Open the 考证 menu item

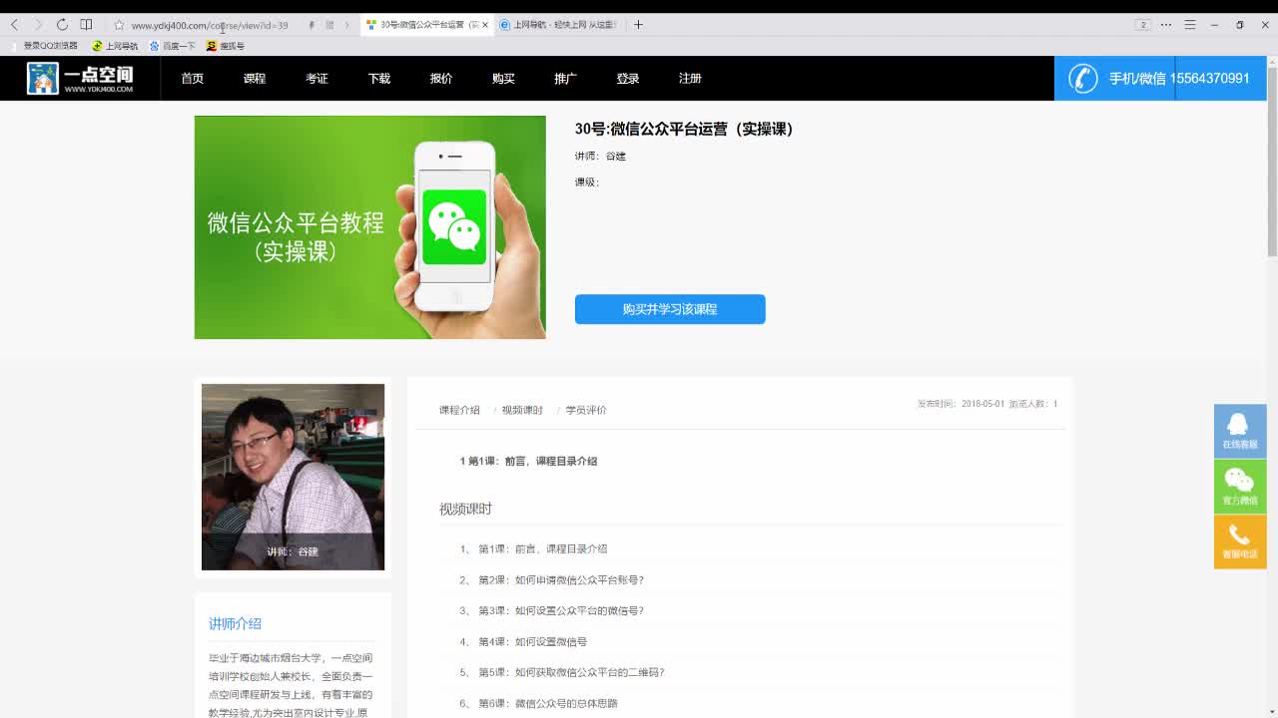coord(317,78)
